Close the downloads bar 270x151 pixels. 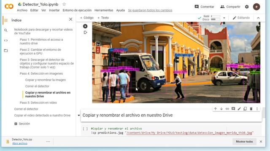point(261,142)
